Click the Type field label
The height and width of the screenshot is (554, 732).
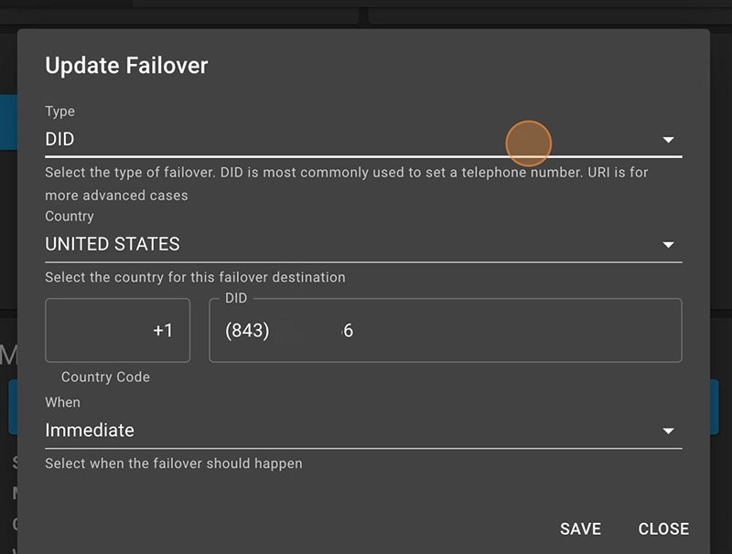pos(60,112)
